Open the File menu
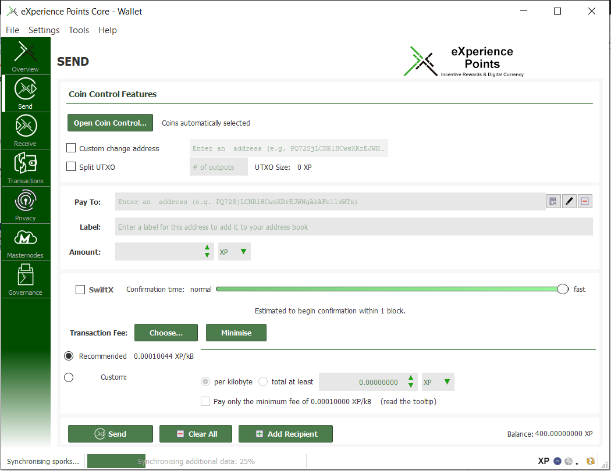Viewport: 611px width, 471px height. tap(12, 30)
